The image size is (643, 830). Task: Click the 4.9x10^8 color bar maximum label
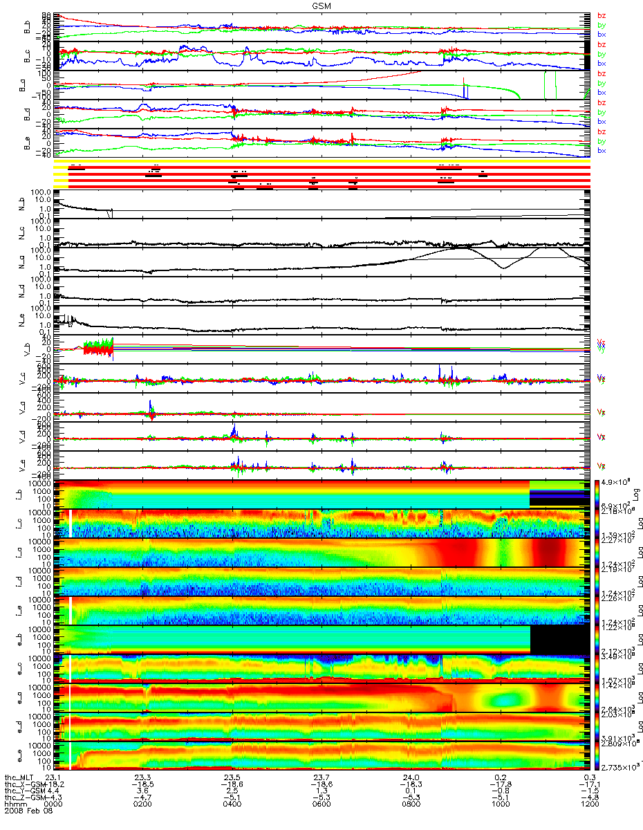[x=614, y=482]
